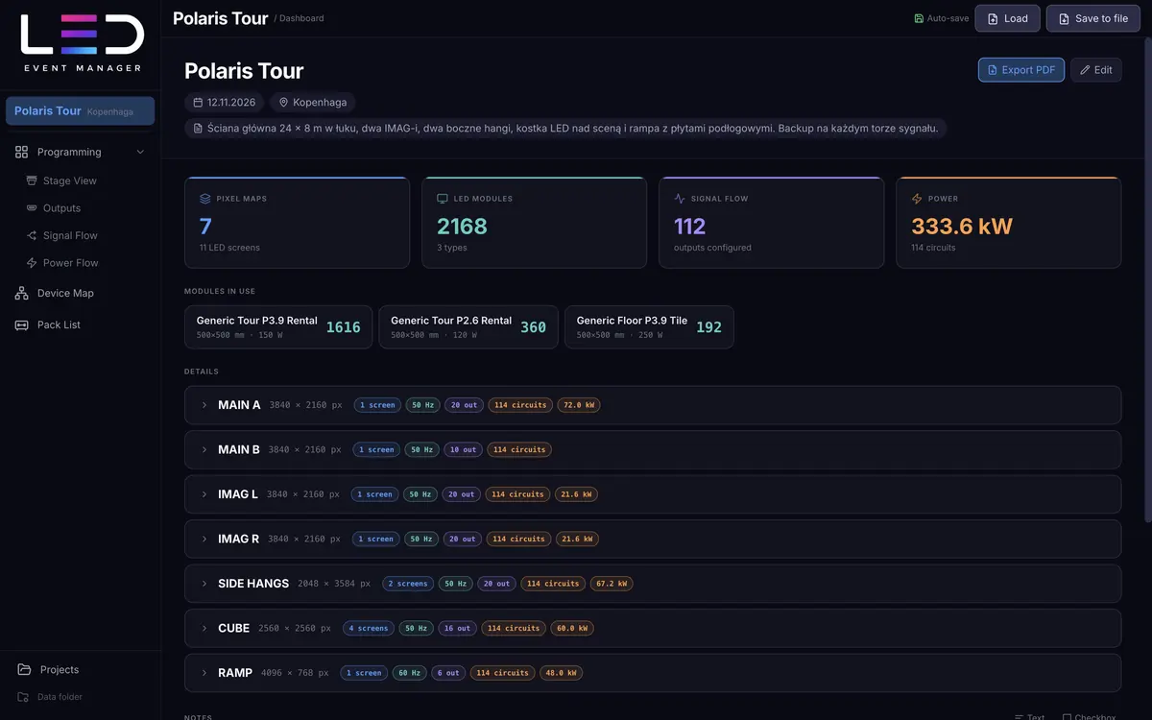Click the 12.11.2026 date chip
This screenshot has width=1152, height=720.
pos(225,102)
